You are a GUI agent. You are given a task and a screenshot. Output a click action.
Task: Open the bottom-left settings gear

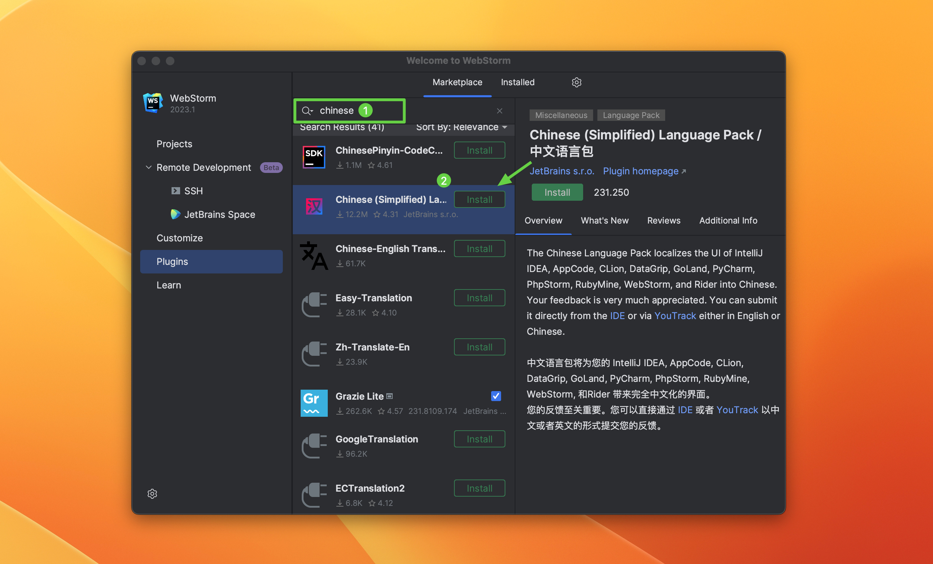pyautogui.click(x=152, y=494)
